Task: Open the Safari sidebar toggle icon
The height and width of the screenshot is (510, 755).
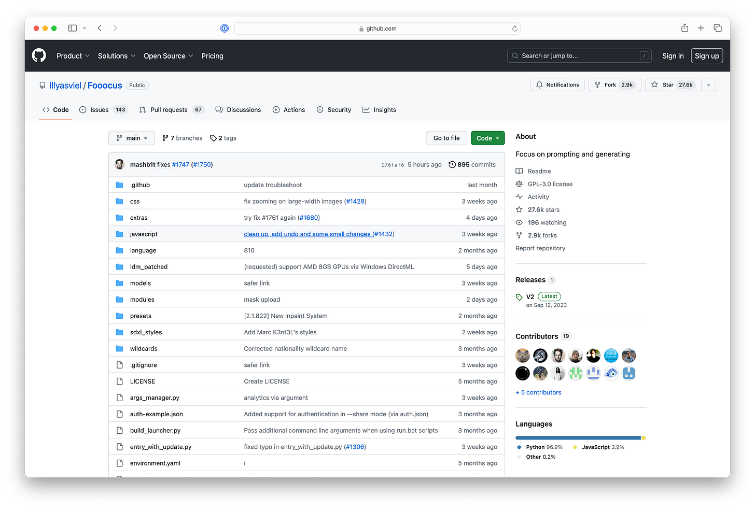Action: 72,28
